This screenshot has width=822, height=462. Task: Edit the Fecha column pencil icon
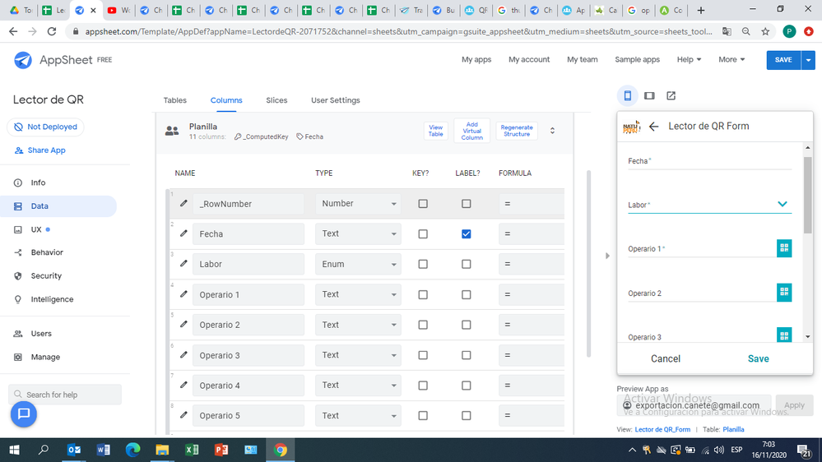click(x=183, y=233)
